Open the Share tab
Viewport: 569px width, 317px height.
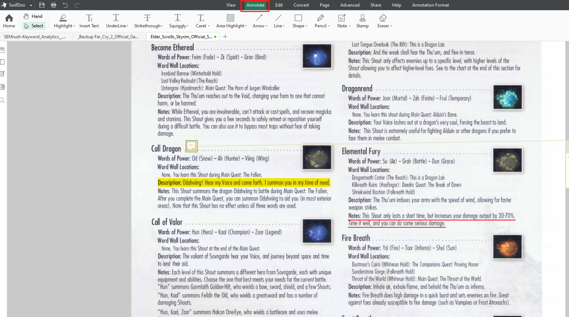coord(376,5)
